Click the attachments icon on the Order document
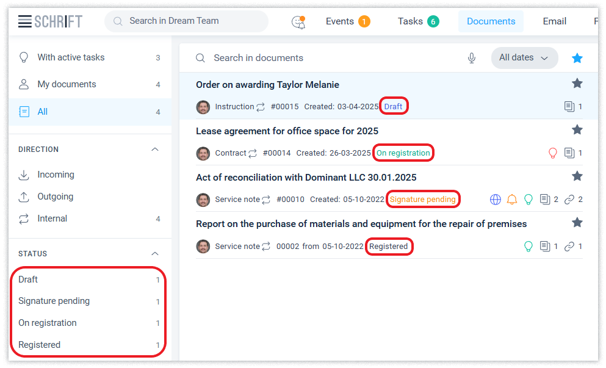 569,107
